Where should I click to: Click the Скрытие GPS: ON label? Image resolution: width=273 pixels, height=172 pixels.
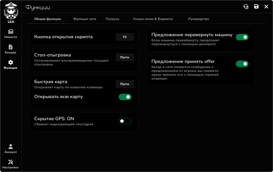[x=54, y=119]
